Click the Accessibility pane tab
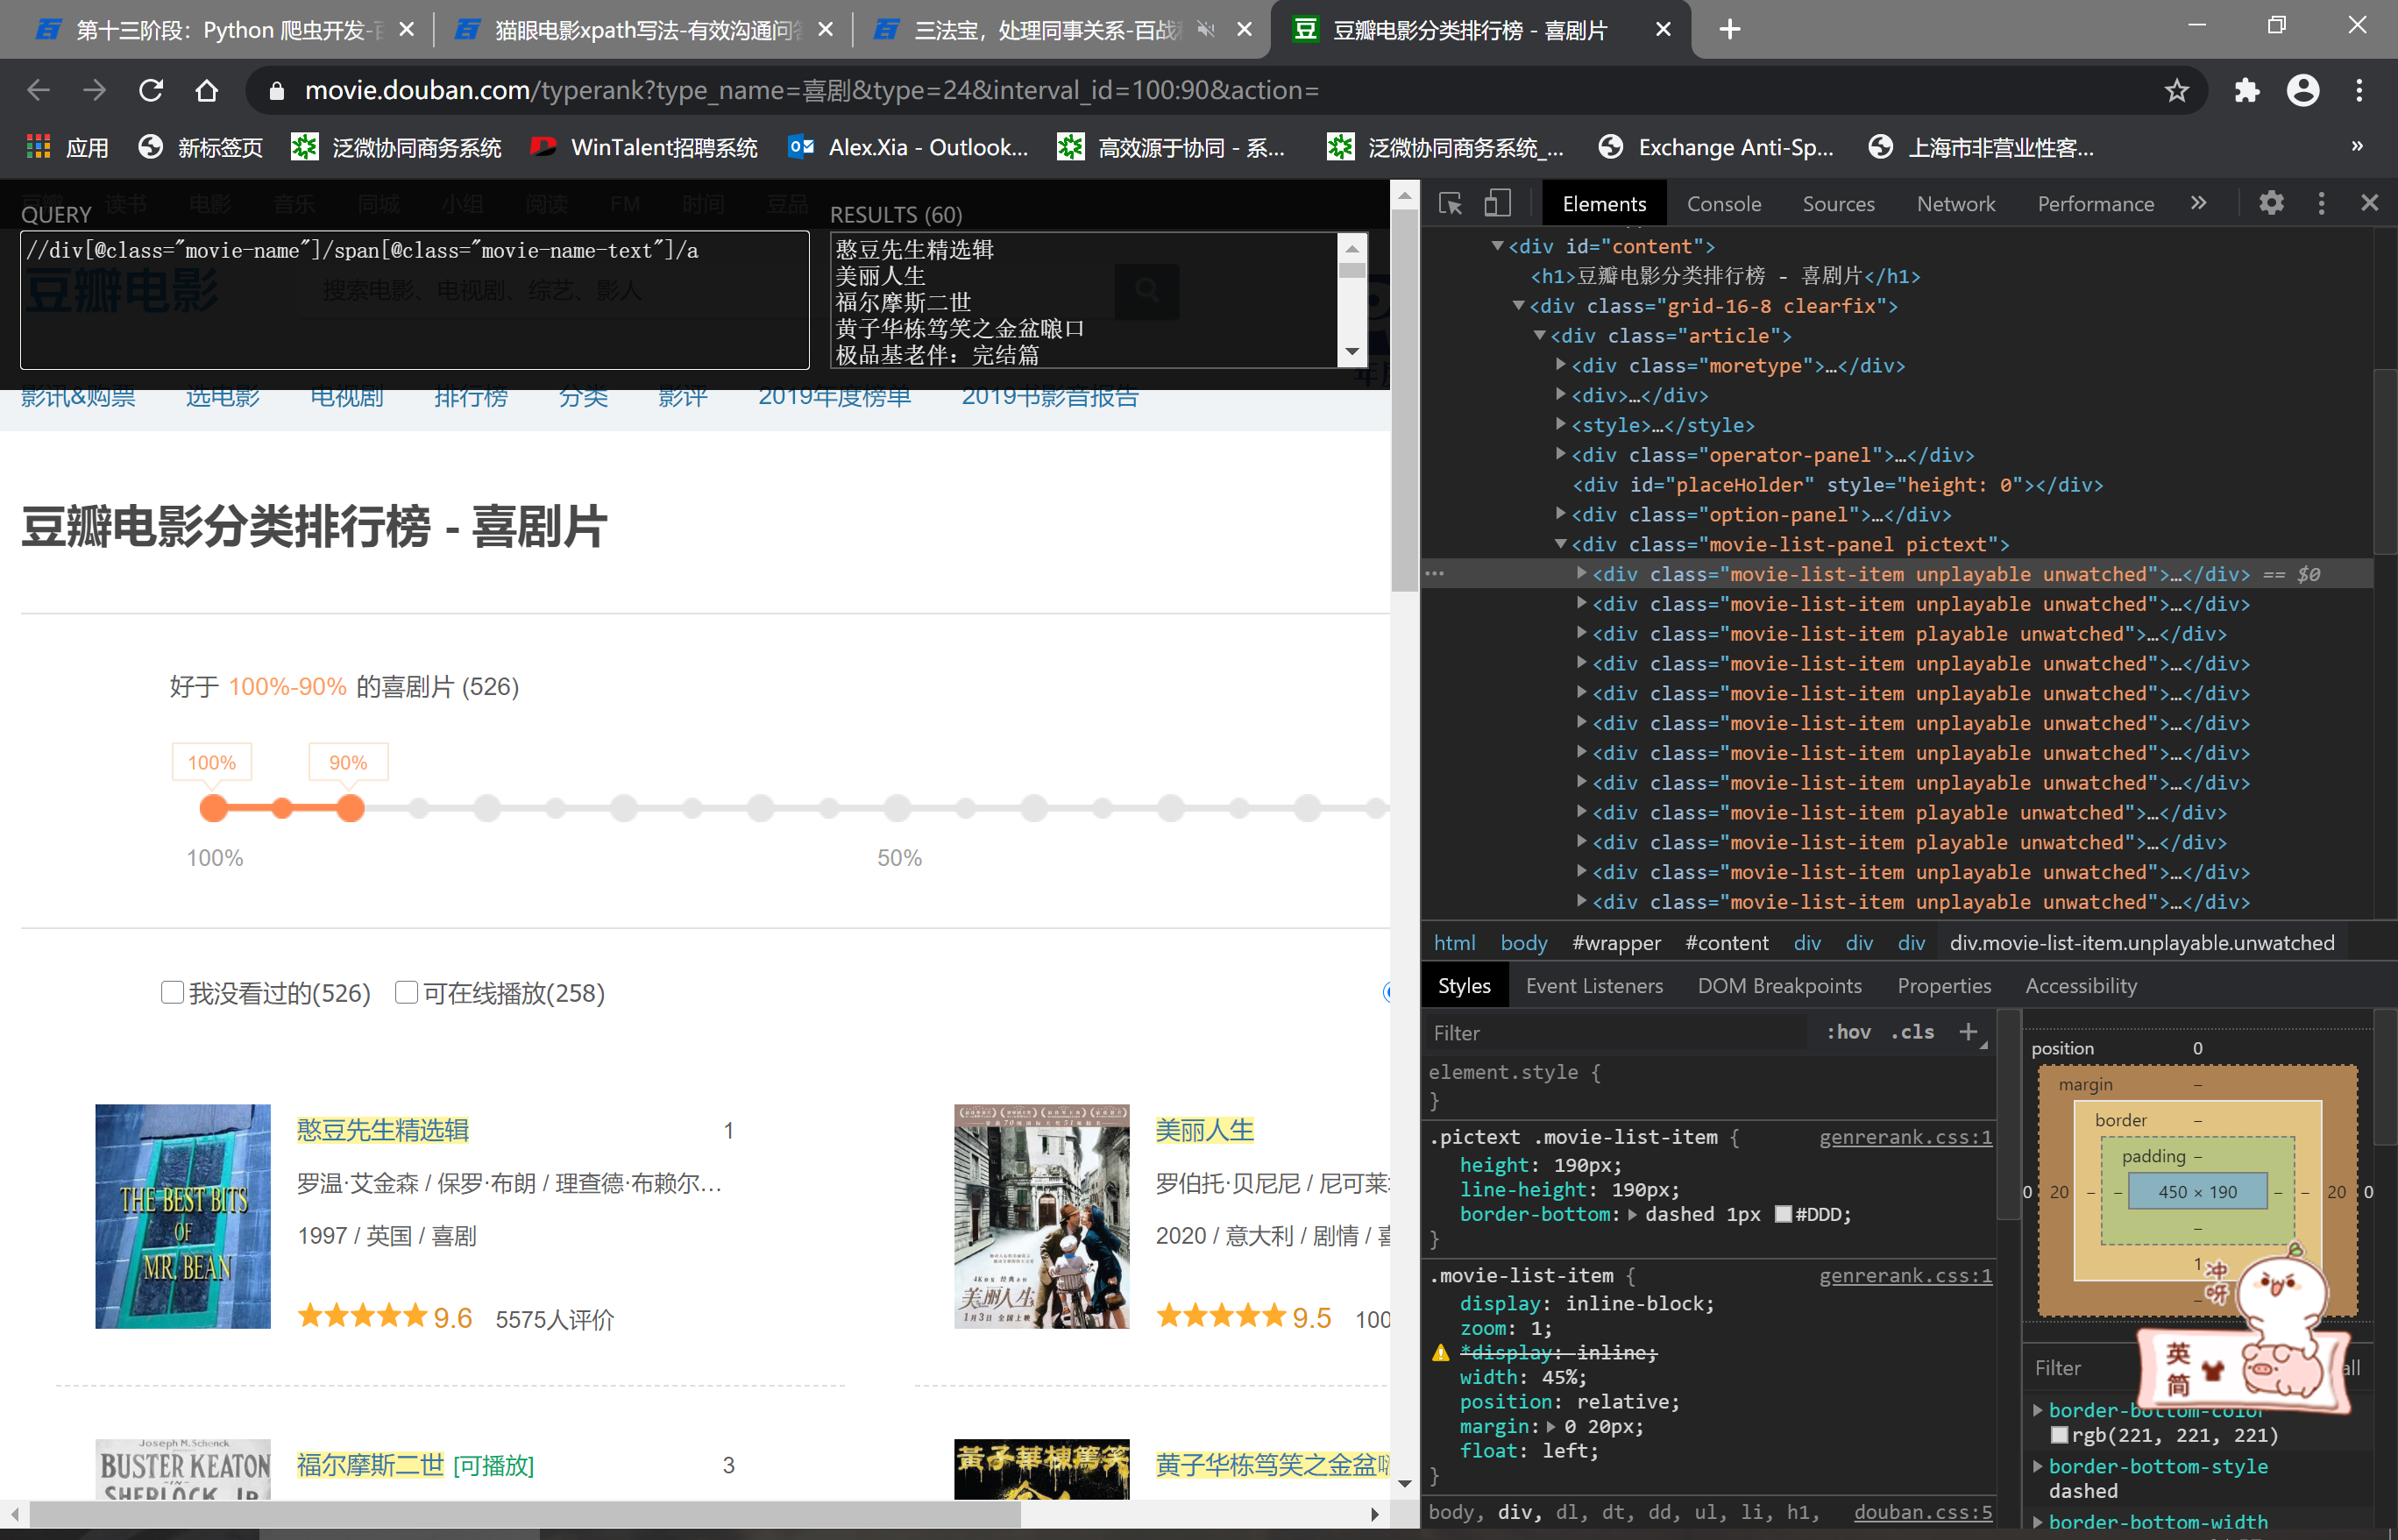2398x1540 pixels. coord(2080,986)
